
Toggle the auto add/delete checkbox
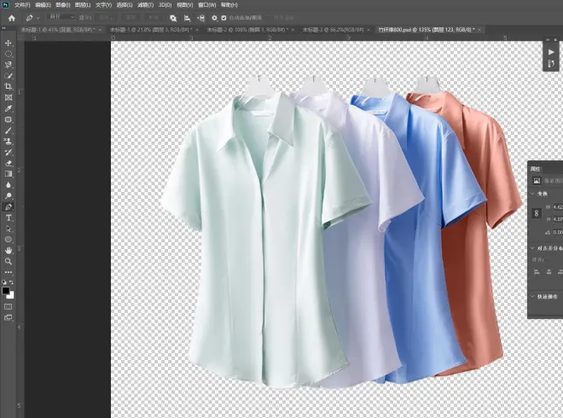(x=223, y=17)
